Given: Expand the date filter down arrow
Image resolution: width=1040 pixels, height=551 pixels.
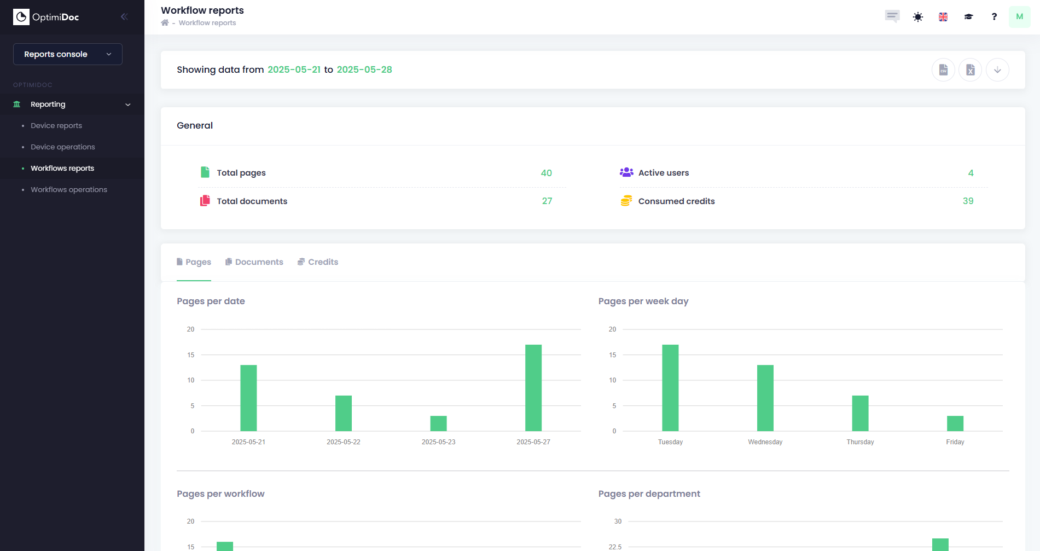Looking at the screenshot, I should click(x=997, y=70).
